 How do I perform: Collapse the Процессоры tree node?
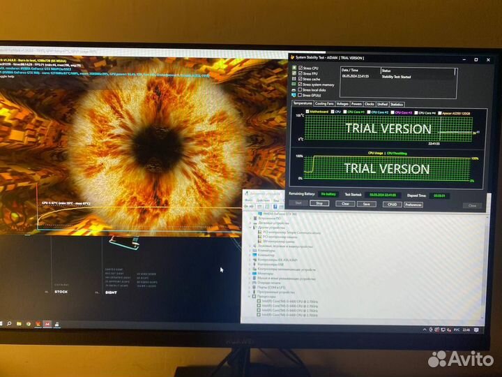pos(250,296)
